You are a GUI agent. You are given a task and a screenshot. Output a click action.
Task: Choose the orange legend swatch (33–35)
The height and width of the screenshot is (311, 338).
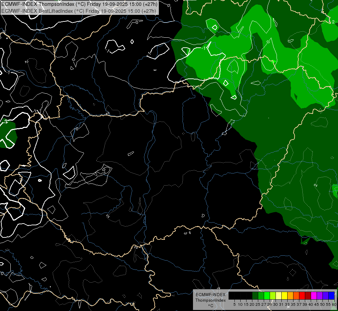click(x=290, y=295)
